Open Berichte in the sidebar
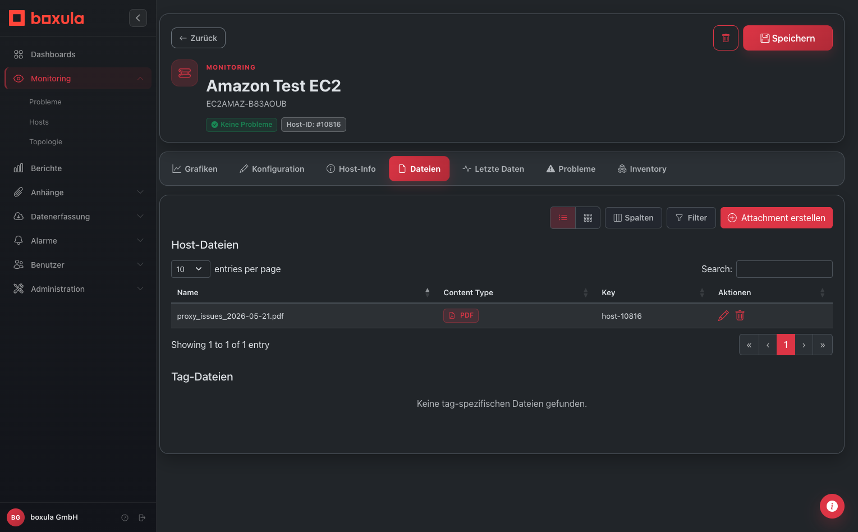858x532 pixels. [78, 168]
